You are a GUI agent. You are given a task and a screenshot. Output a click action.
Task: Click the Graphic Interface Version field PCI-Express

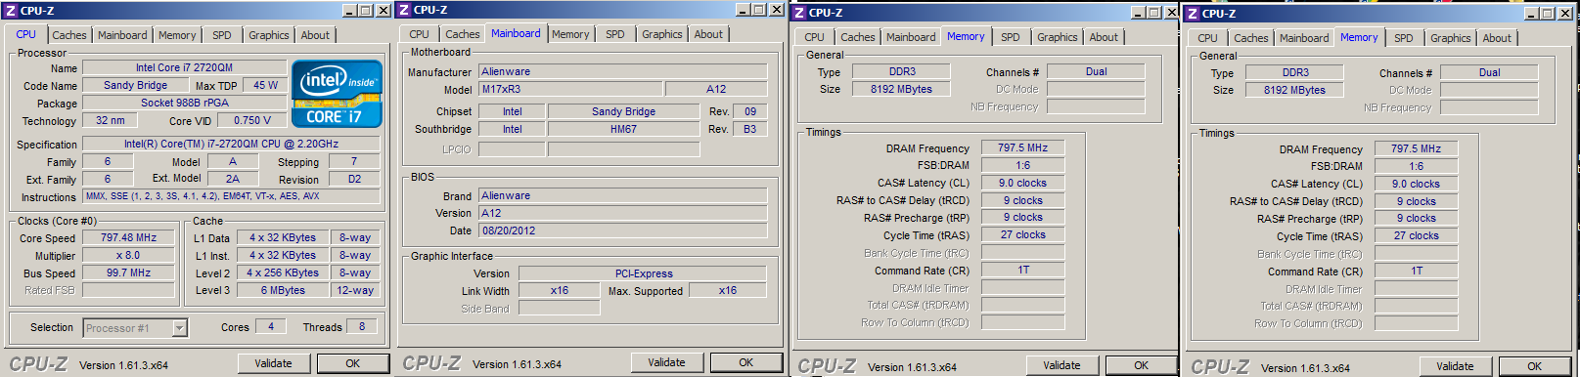643,273
